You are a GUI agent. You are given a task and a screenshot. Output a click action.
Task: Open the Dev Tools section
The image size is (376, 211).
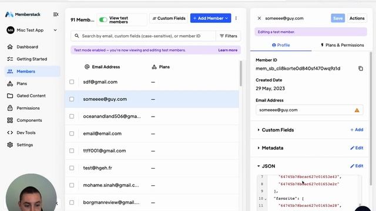click(26, 132)
